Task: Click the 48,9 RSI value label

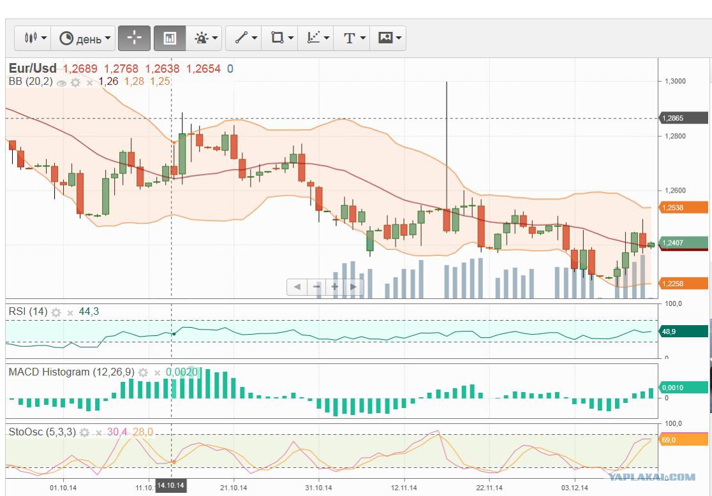Action: click(x=683, y=332)
